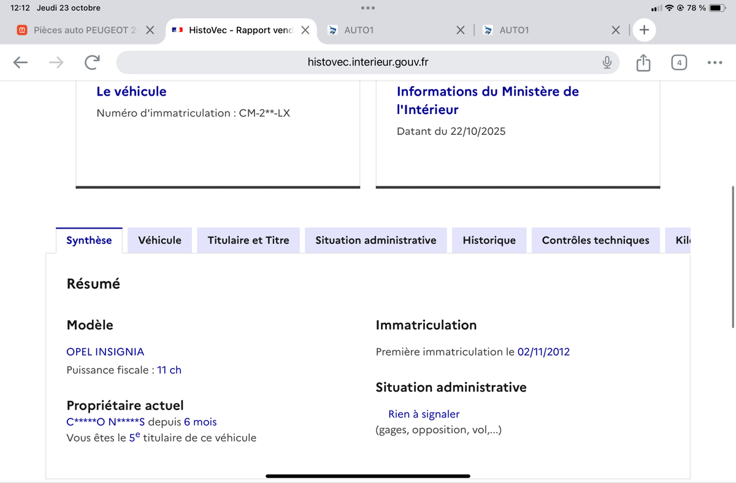The height and width of the screenshot is (483, 736).
Task: Tap the iPad multitasking three dots
Action: click(x=368, y=8)
